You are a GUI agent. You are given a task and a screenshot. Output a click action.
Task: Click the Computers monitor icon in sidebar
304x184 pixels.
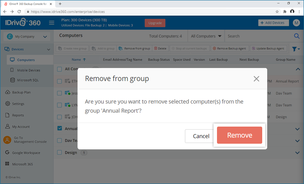pos(12,60)
